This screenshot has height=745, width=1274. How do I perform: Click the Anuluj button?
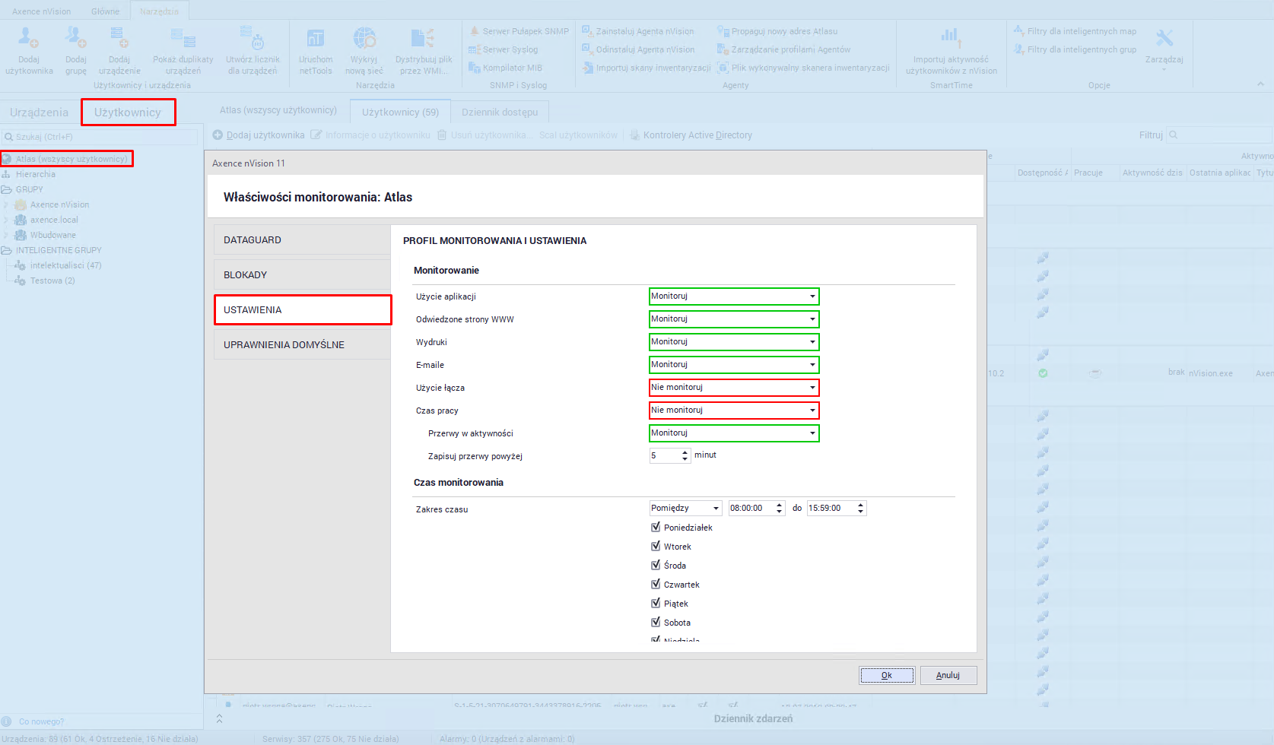click(948, 675)
